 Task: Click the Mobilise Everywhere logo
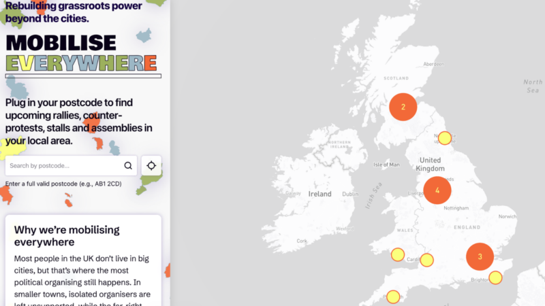coord(81,53)
